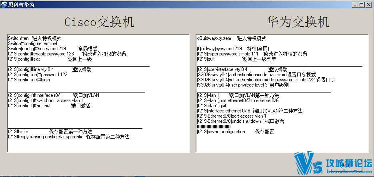
Task: Click the line "Switch(config)#hostname t219"
Action: [x=37, y=49]
